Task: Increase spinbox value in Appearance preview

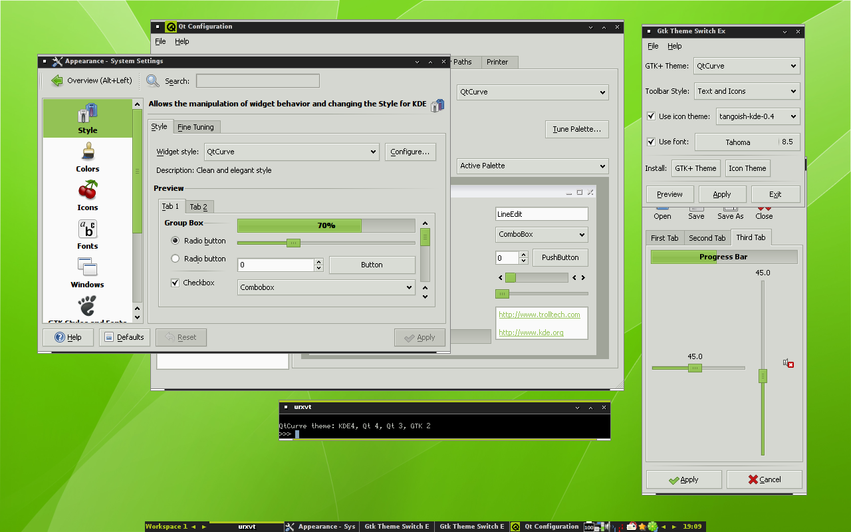Action: pos(319,261)
